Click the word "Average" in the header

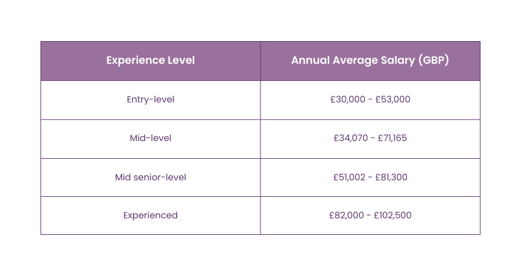pos(355,60)
